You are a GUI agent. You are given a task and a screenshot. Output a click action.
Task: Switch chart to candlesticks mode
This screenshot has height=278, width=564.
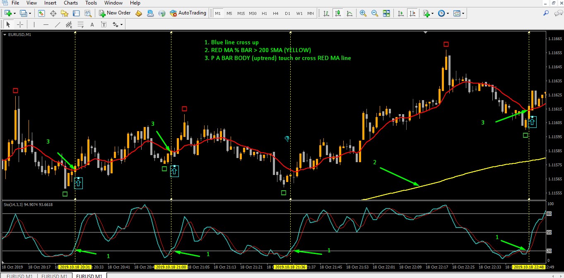click(338, 13)
